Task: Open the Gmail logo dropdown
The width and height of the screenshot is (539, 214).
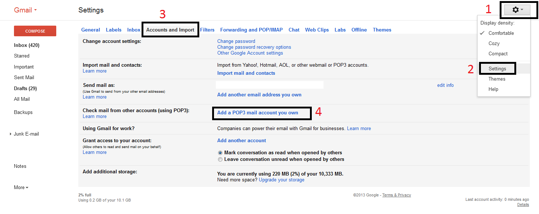Action: [25, 10]
